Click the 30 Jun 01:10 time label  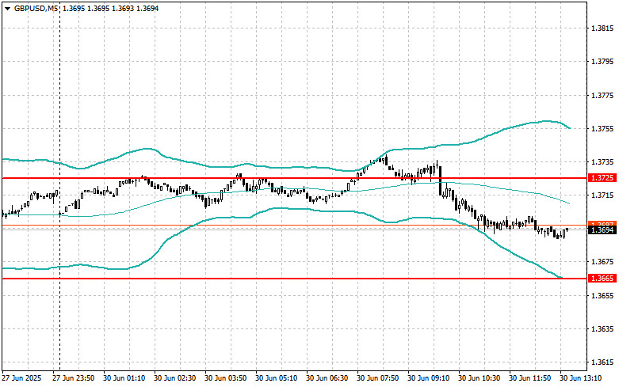[124, 378]
